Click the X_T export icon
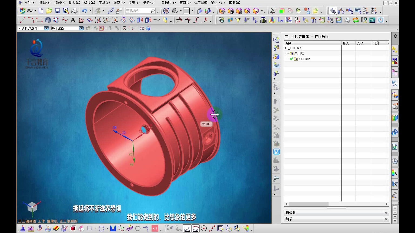 pos(155,229)
